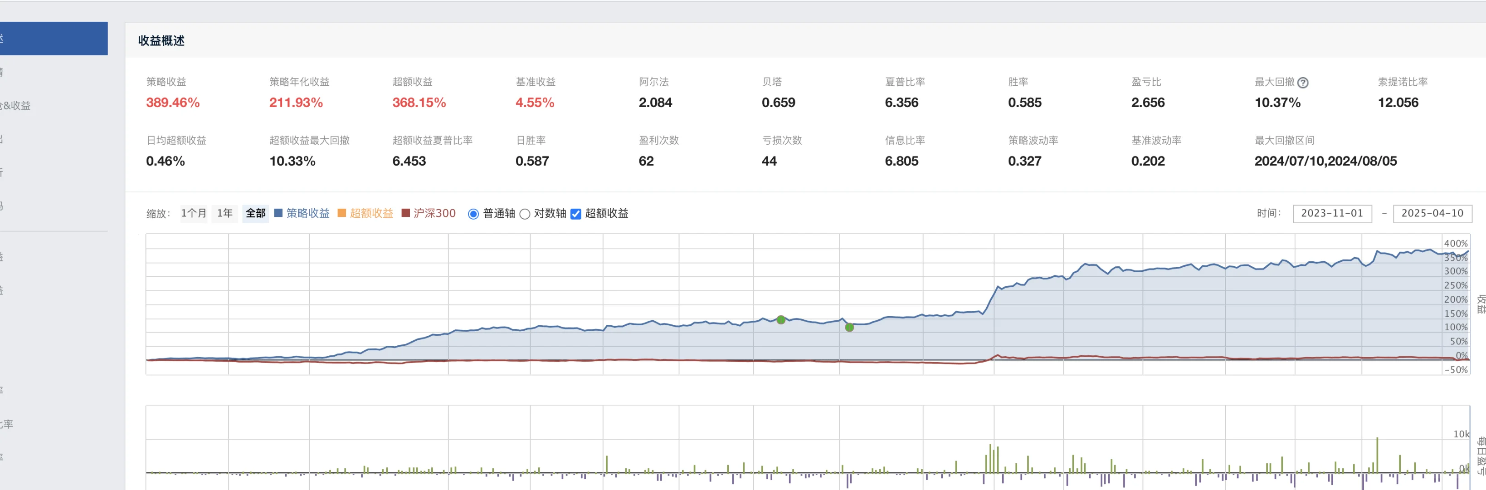Click the dark red 沪深300 legend square
Image resolution: width=1486 pixels, height=490 pixels.
(405, 213)
